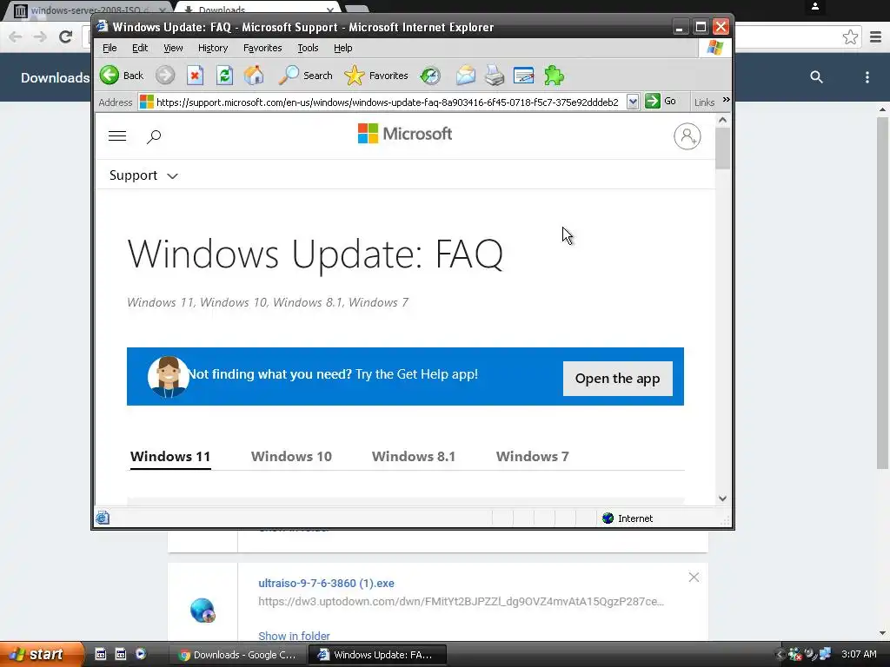The width and height of the screenshot is (890, 667).
Task: Click the Windows flag throbber in IE
Action: 715,48
